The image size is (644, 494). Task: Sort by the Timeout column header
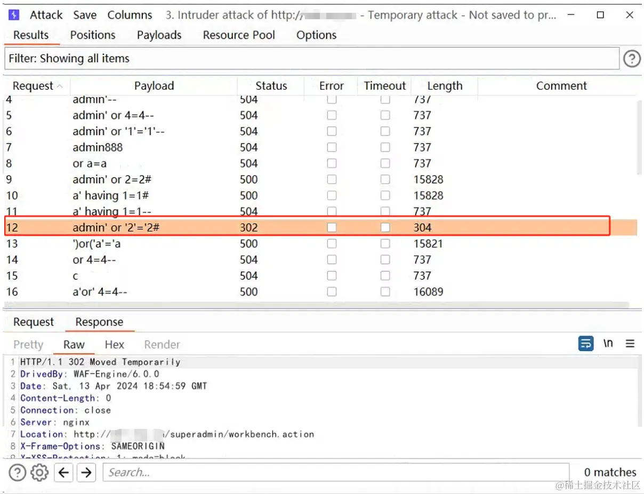point(385,86)
